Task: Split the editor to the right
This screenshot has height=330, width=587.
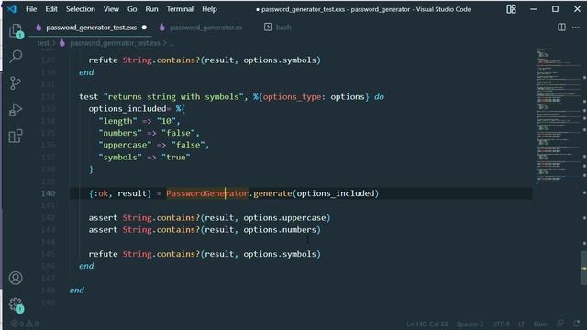Action: [x=561, y=27]
